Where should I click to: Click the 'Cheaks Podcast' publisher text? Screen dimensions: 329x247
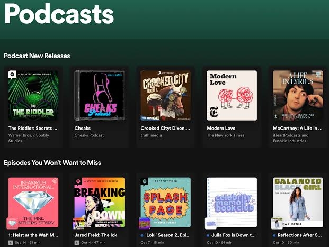coord(89,135)
